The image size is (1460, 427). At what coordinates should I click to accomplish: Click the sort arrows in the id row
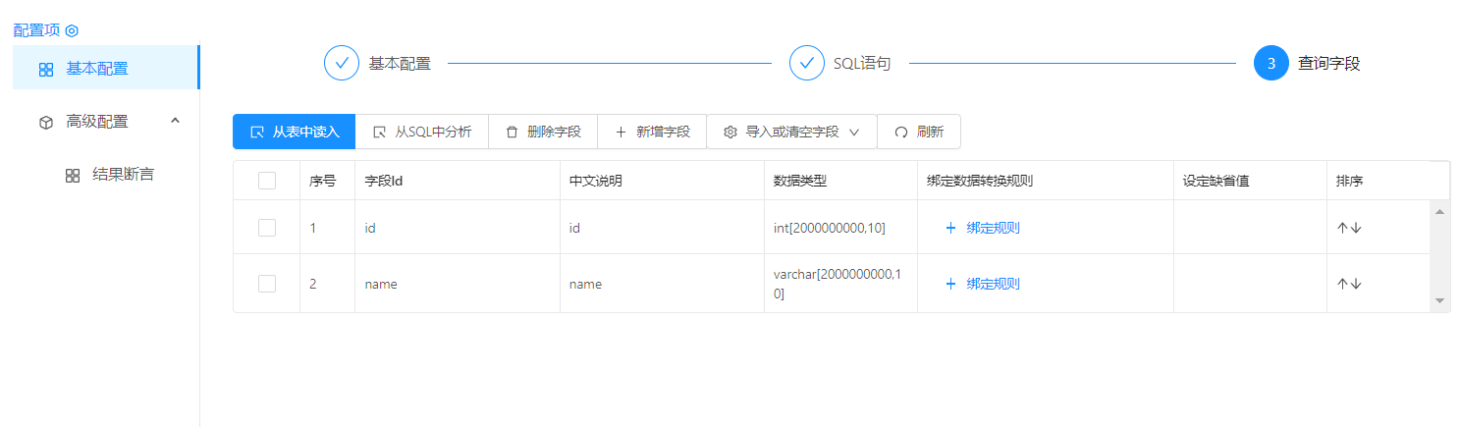pos(1349,228)
